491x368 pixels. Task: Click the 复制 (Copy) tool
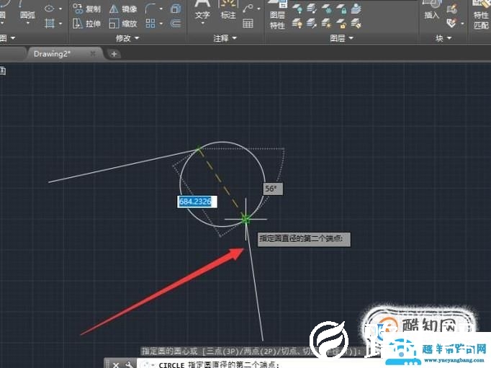[87, 9]
